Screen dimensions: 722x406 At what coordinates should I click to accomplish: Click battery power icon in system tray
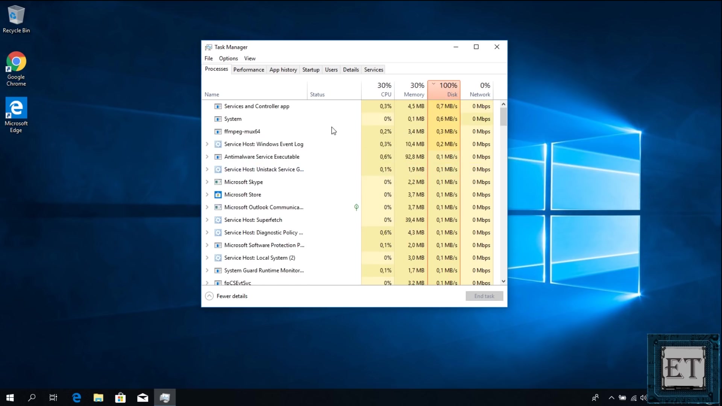pos(623,398)
